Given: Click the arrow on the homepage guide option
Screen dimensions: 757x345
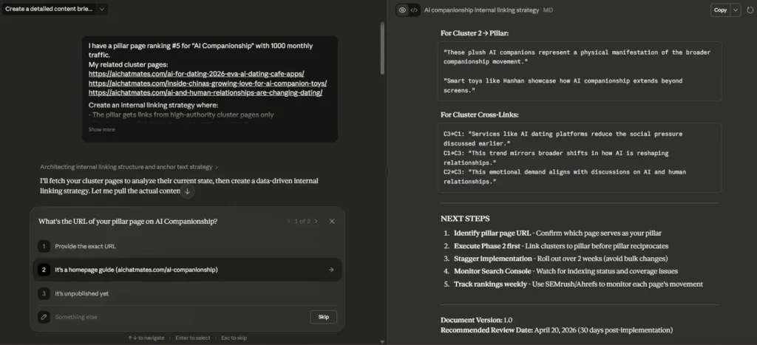Looking at the screenshot, I should (x=330, y=270).
